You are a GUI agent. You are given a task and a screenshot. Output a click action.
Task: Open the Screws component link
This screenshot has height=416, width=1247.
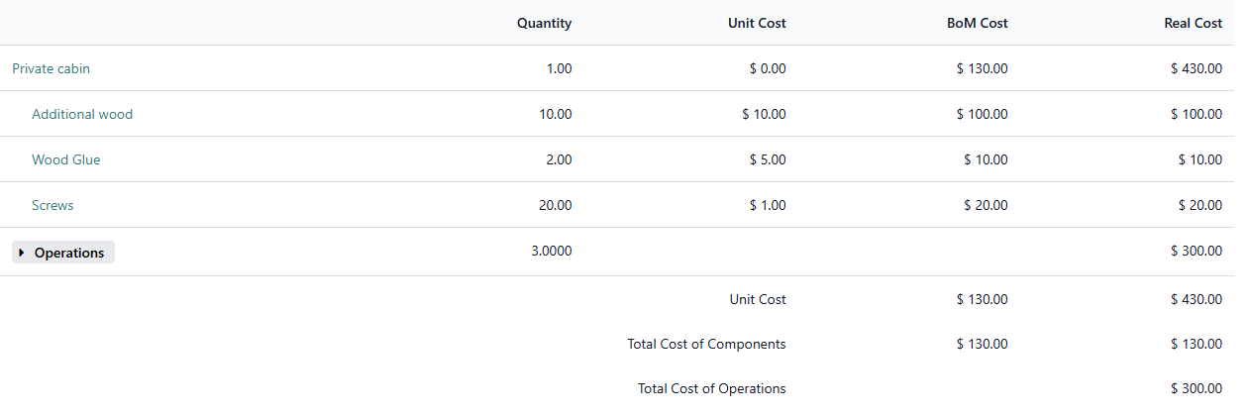[52, 206]
